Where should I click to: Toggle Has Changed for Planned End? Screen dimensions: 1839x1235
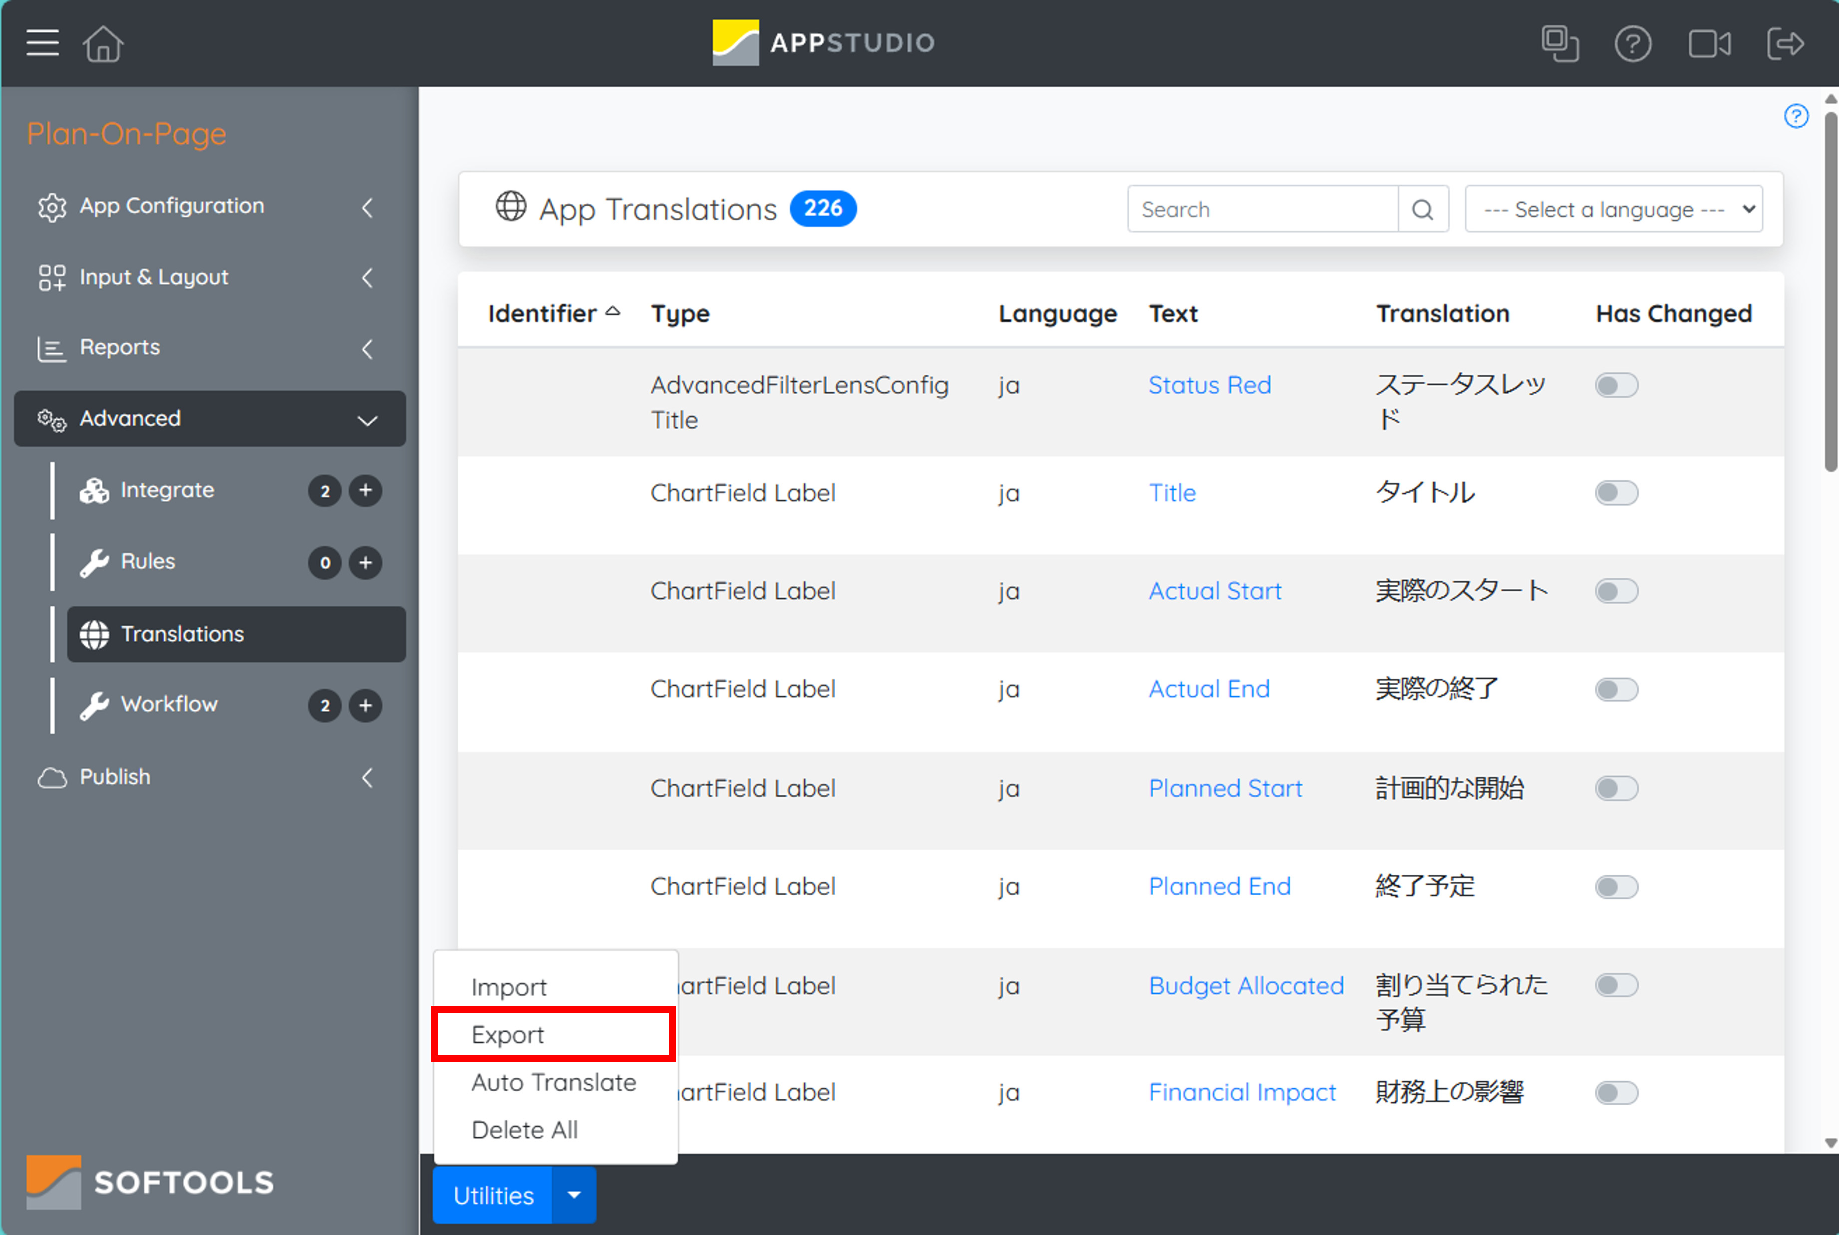[x=1616, y=887]
